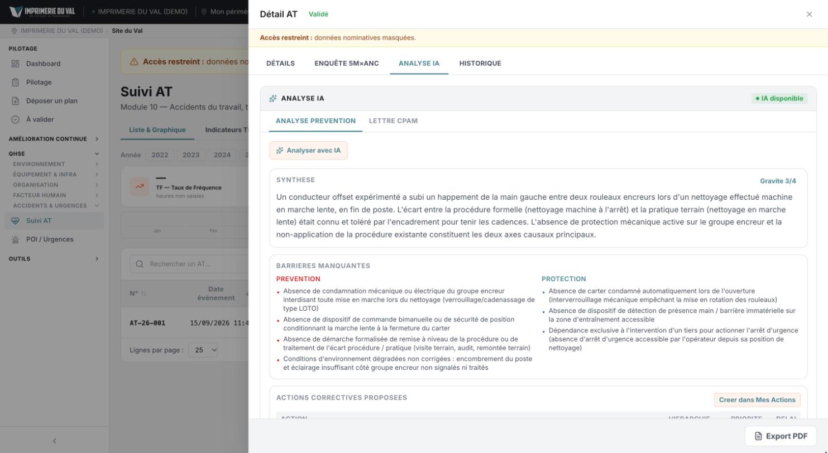Open the lines per page dropdown
The image size is (828, 453).
click(x=203, y=350)
